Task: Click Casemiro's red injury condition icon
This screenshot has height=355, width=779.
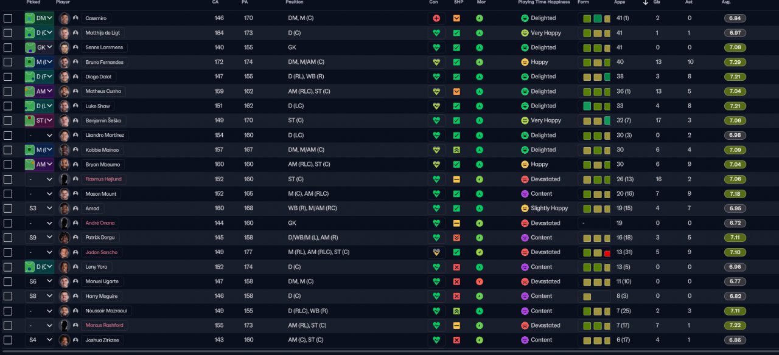Action: pyautogui.click(x=436, y=18)
